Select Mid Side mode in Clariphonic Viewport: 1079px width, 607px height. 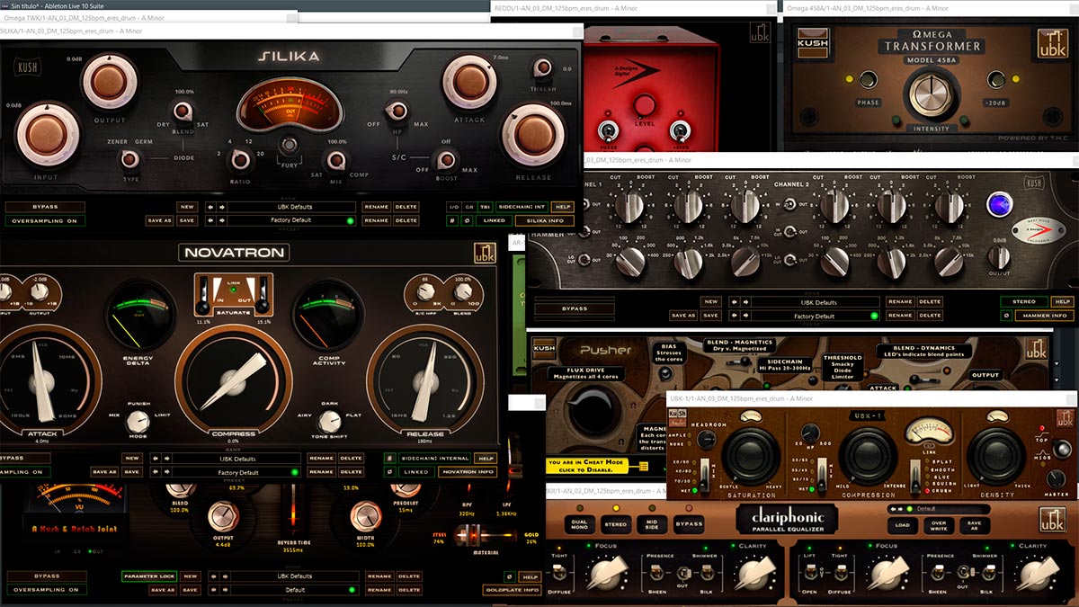click(652, 523)
